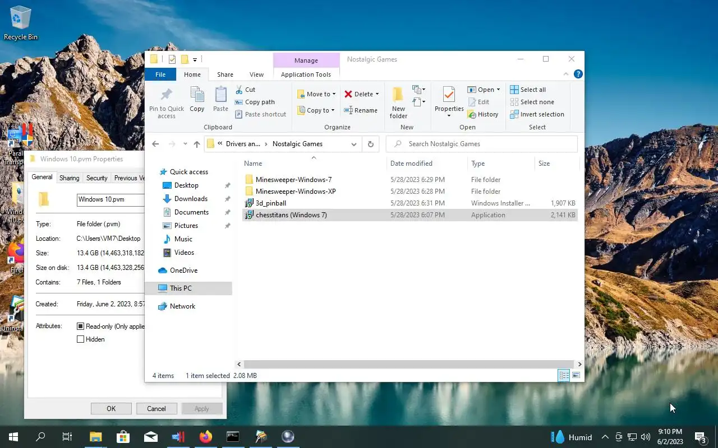Click Select all in ribbon

[x=528, y=90]
